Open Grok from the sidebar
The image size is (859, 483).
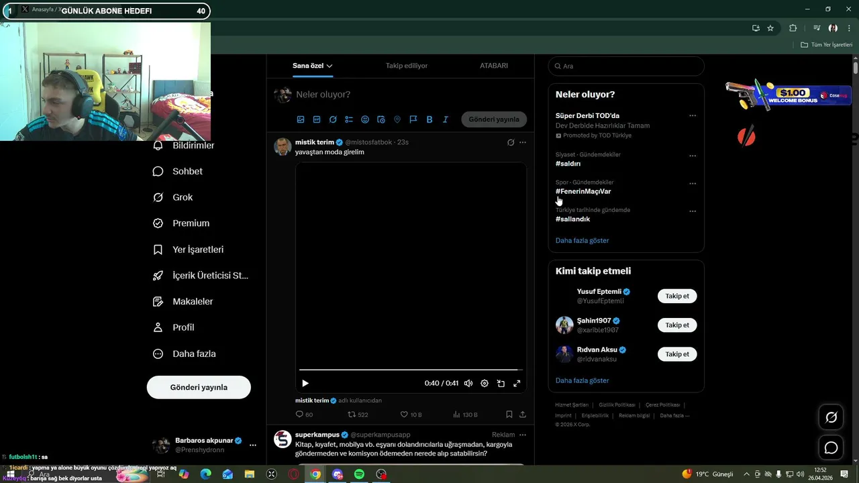tap(173, 197)
